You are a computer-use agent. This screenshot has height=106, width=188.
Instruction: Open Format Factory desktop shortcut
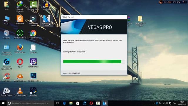(x=6, y=92)
